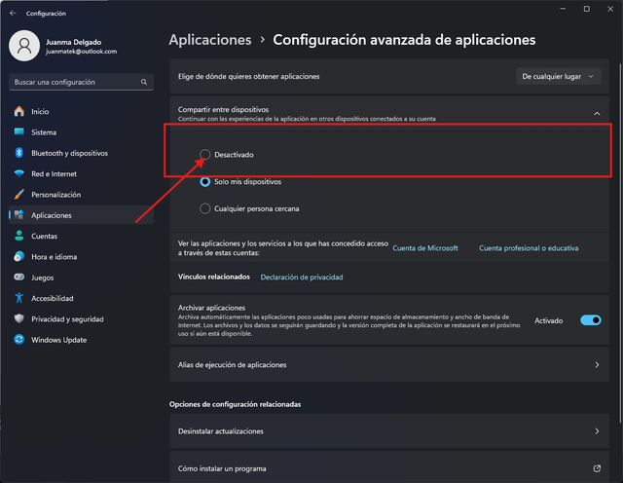Click the Privacidad y seguridad shield icon

(x=19, y=318)
